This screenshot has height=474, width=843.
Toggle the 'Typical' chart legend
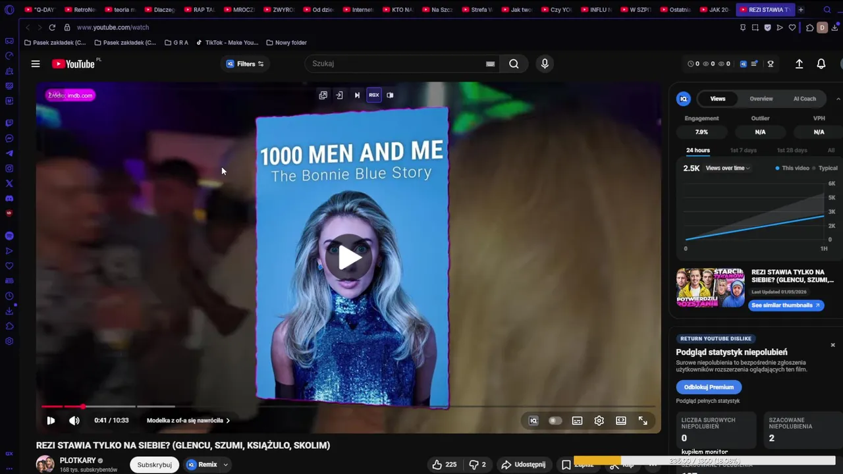coord(825,168)
